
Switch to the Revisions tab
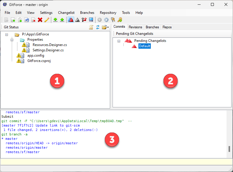point(135,27)
